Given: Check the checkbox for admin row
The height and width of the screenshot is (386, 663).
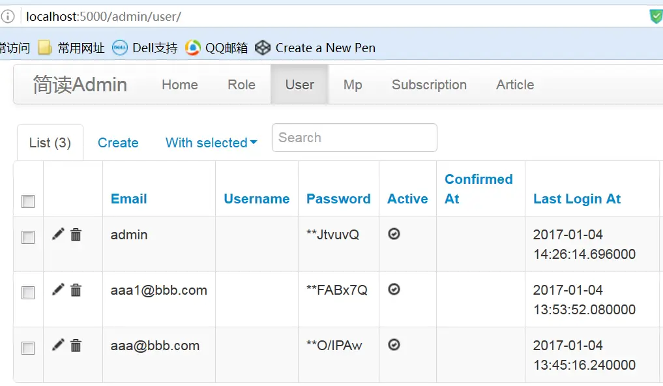Looking at the screenshot, I should [28, 237].
